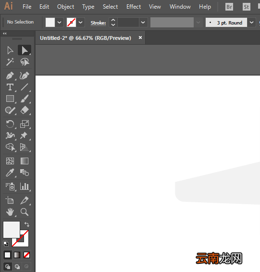The image size is (260, 272).
Task: Select the Type tool
Action: [x=10, y=87]
